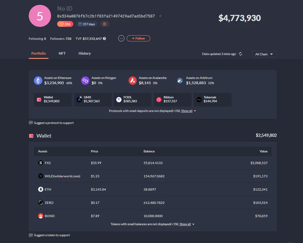
Task: Click the wallet address text
Action: click(106, 16)
